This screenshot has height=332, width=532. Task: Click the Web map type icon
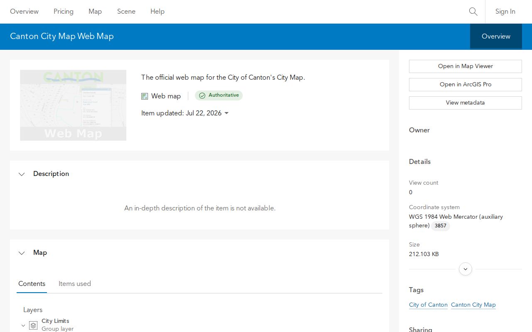coord(145,96)
